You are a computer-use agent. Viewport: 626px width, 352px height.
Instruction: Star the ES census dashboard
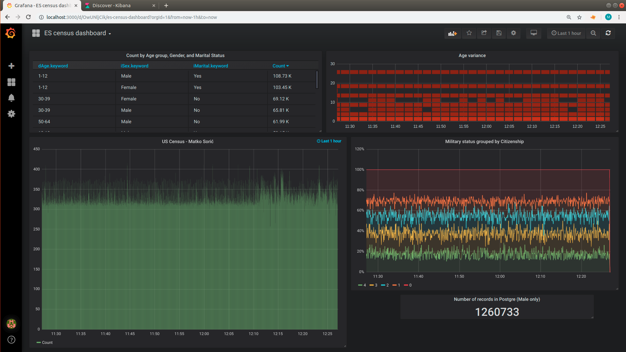pos(469,33)
